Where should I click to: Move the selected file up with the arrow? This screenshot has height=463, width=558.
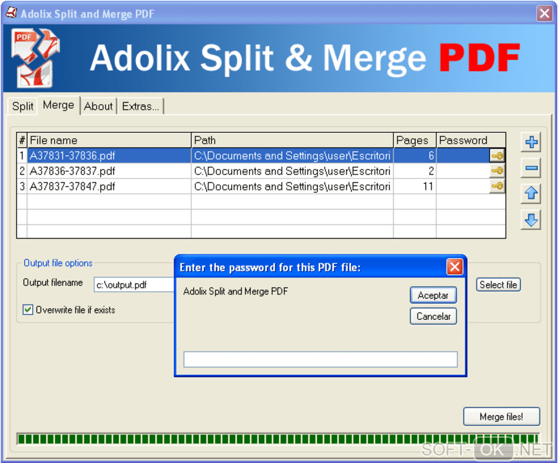pos(531,194)
